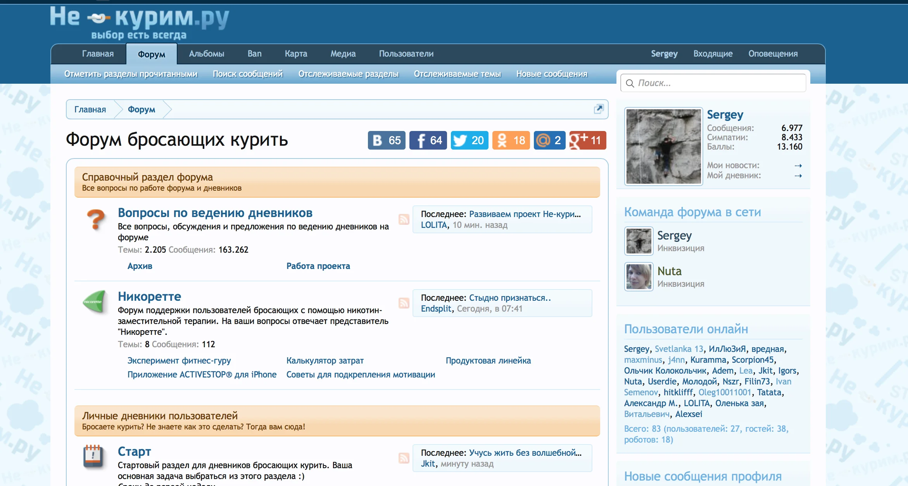The width and height of the screenshot is (908, 486).
Task: Open RSS feed for Никоретте forum
Action: pos(404,303)
